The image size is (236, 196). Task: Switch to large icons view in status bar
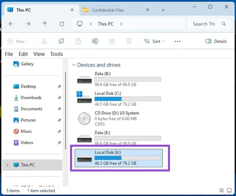click(x=230, y=190)
